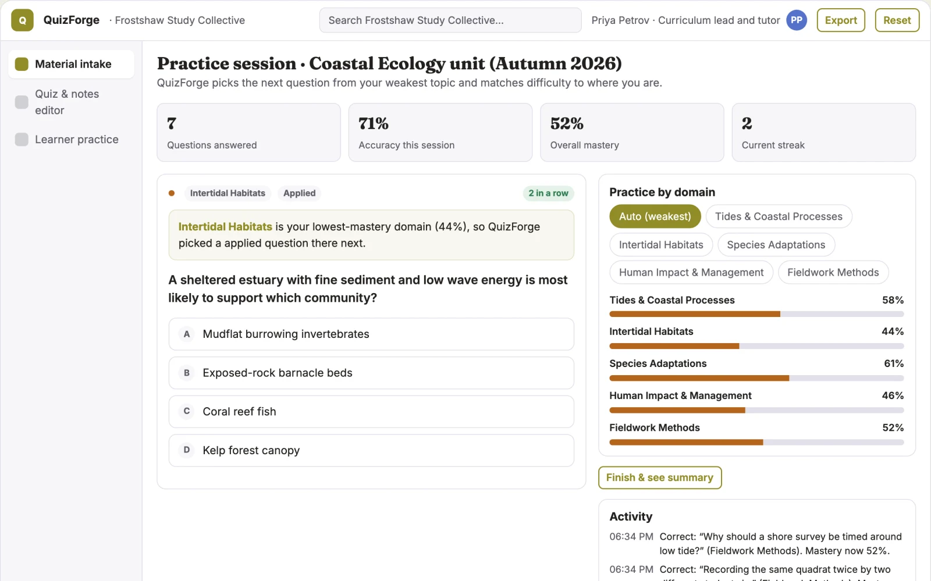Click the shore survey activity entry
Screen dimensions: 931x581
755,544
